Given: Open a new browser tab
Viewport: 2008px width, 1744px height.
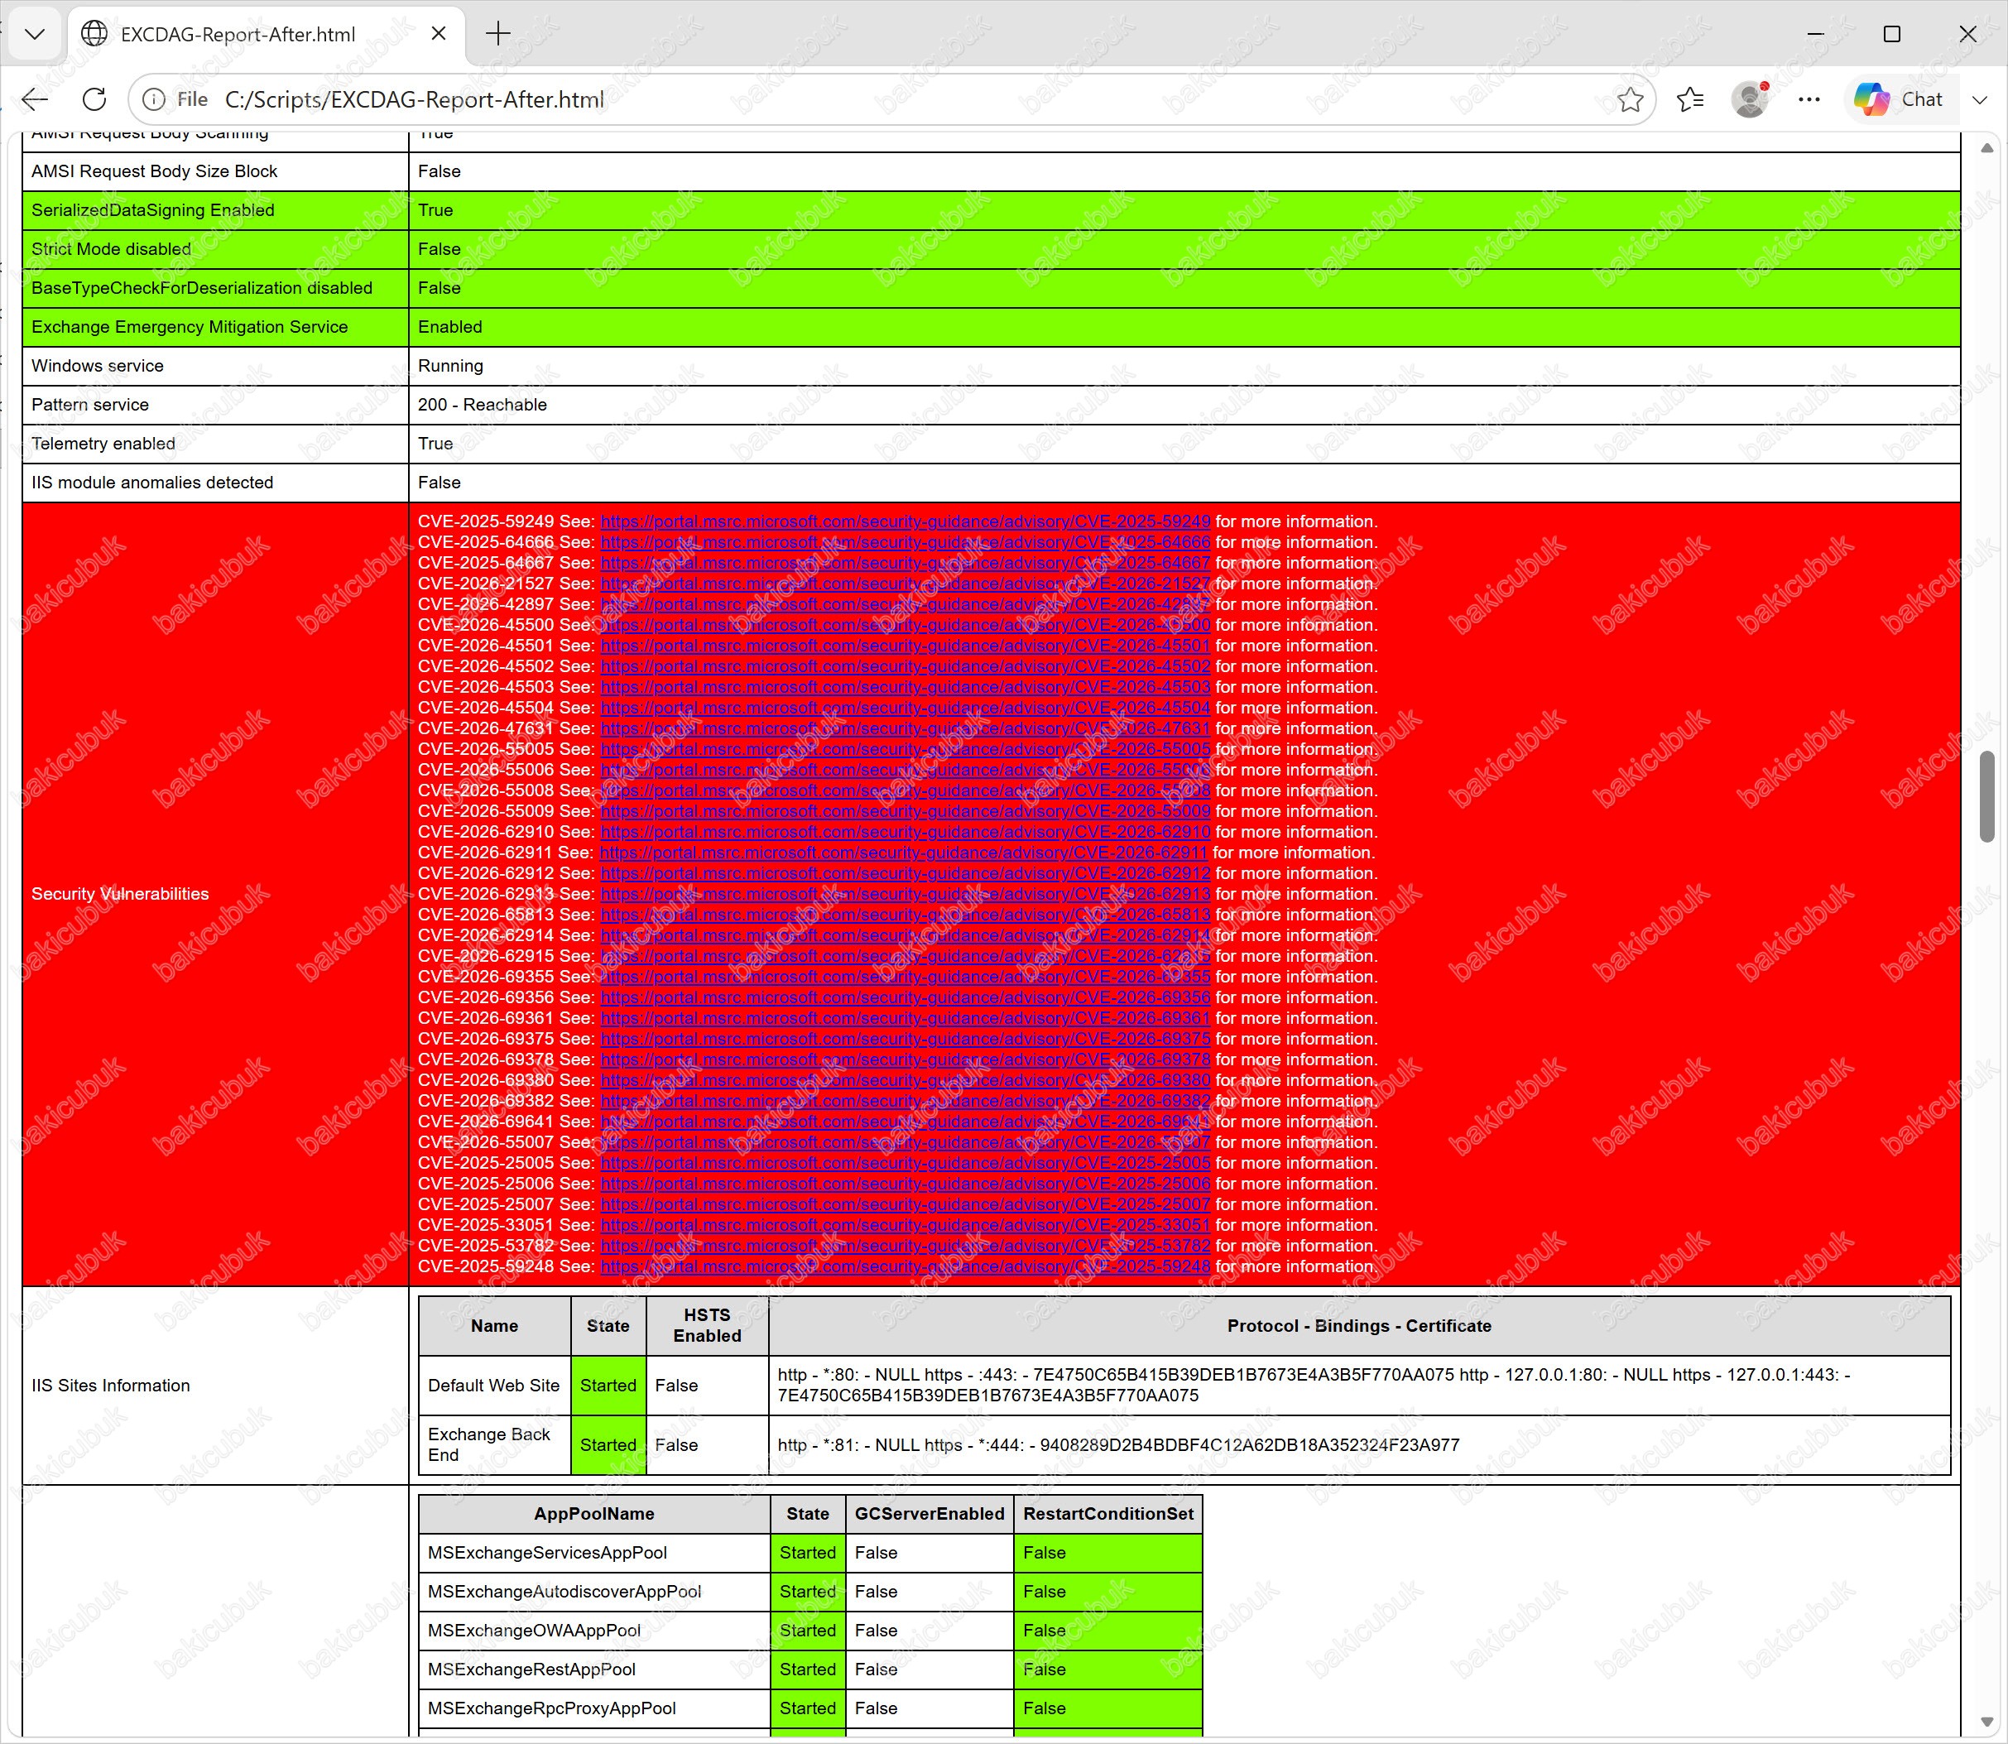Looking at the screenshot, I should coord(498,34).
